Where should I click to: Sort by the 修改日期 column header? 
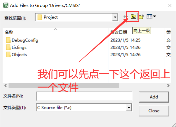[119, 32]
